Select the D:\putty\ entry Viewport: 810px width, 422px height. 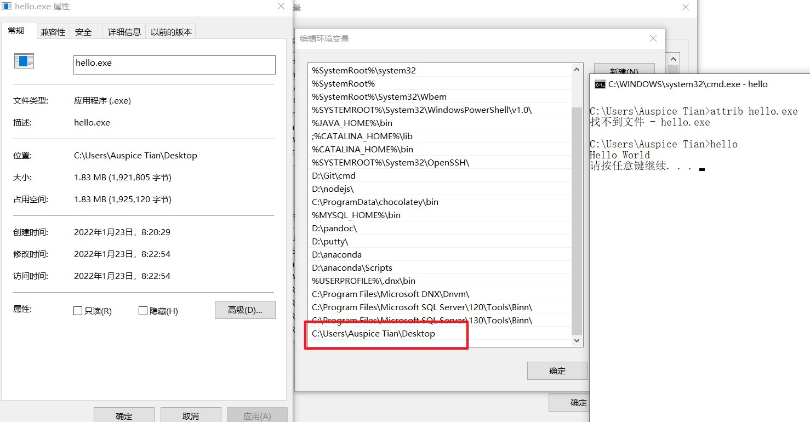tap(439, 241)
